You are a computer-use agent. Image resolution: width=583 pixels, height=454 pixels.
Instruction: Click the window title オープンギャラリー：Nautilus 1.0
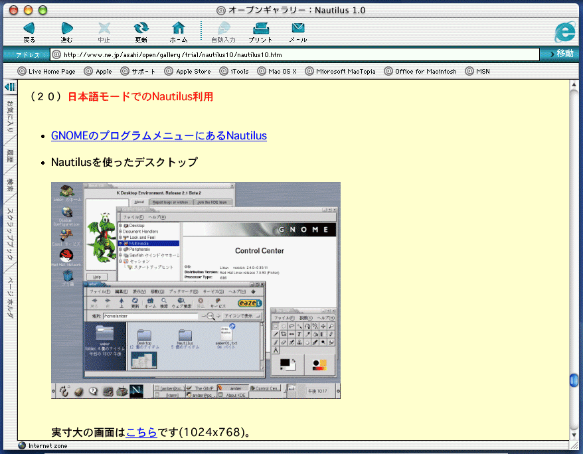pyautogui.click(x=297, y=10)
